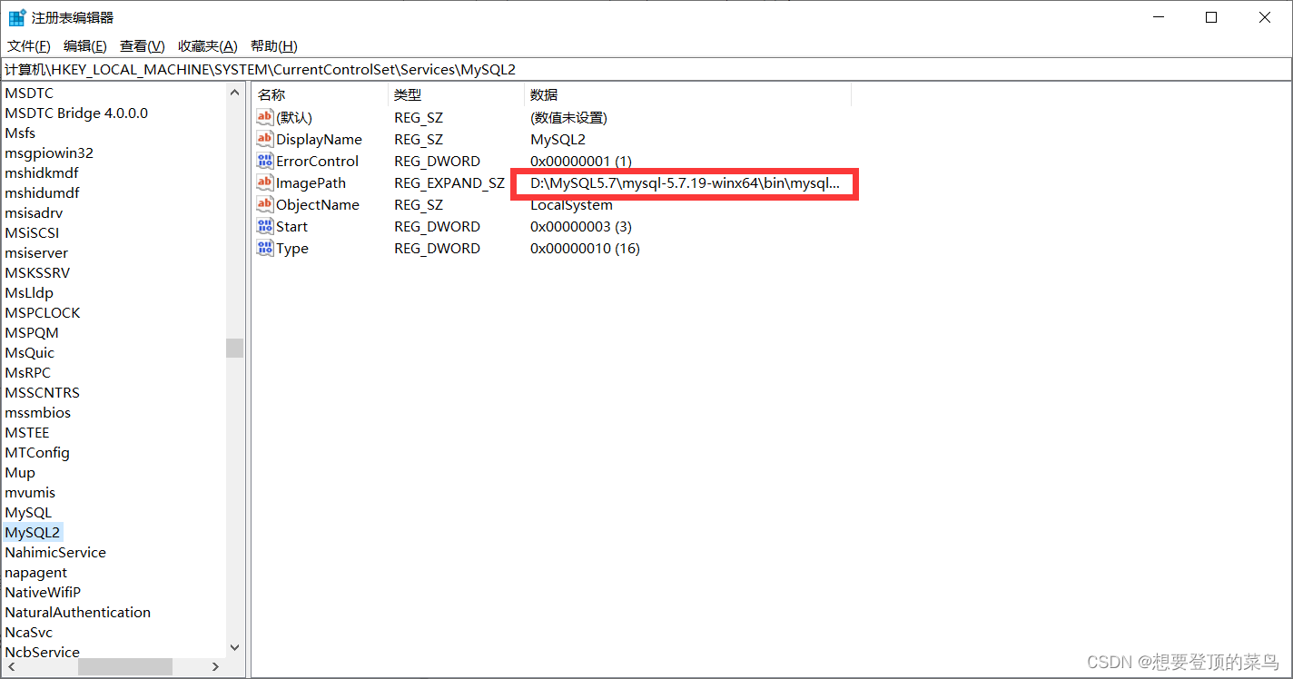
Task: Click the string icon next to DisplayName
Action: [265, 139]
